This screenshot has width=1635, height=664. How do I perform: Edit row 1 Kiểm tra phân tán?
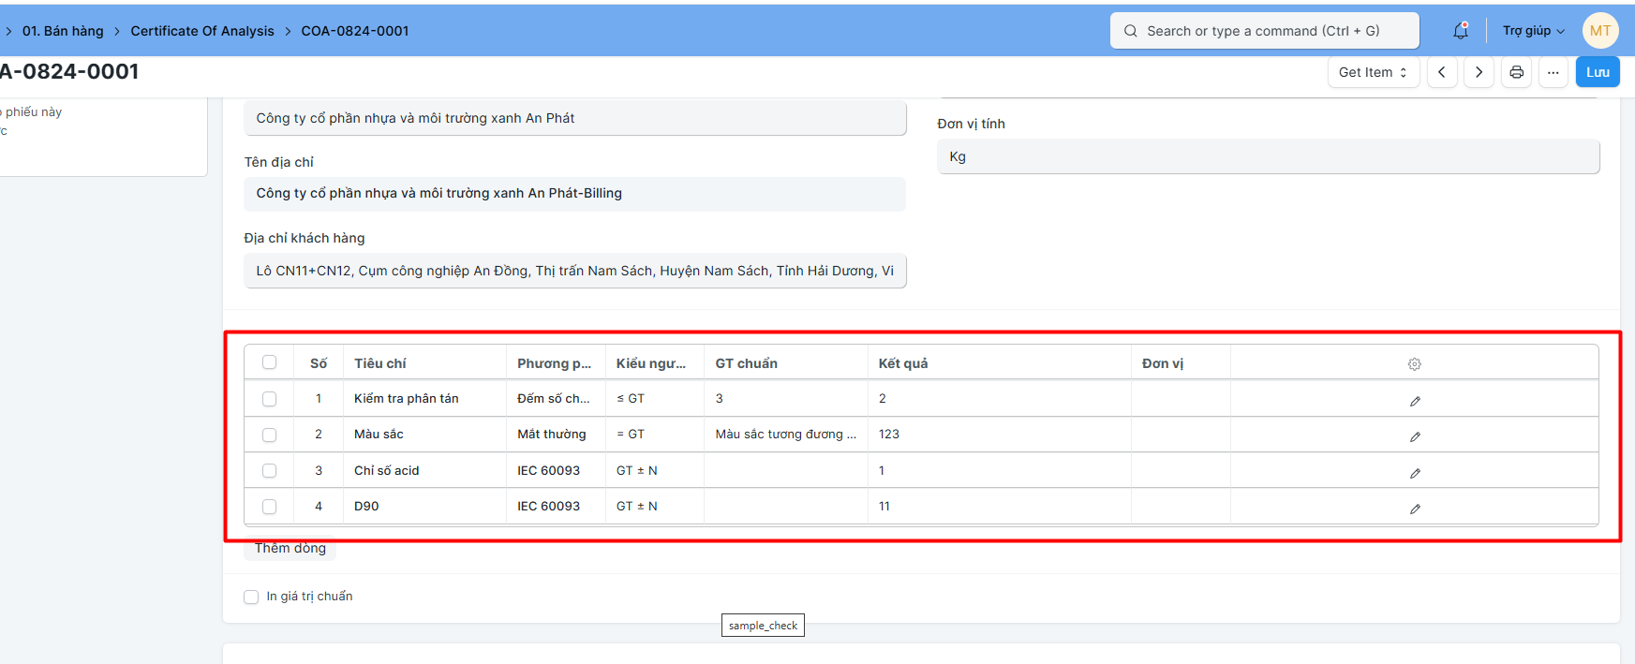(x=1415, y=401)
